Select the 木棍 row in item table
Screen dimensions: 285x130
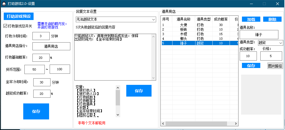(199, 34)
